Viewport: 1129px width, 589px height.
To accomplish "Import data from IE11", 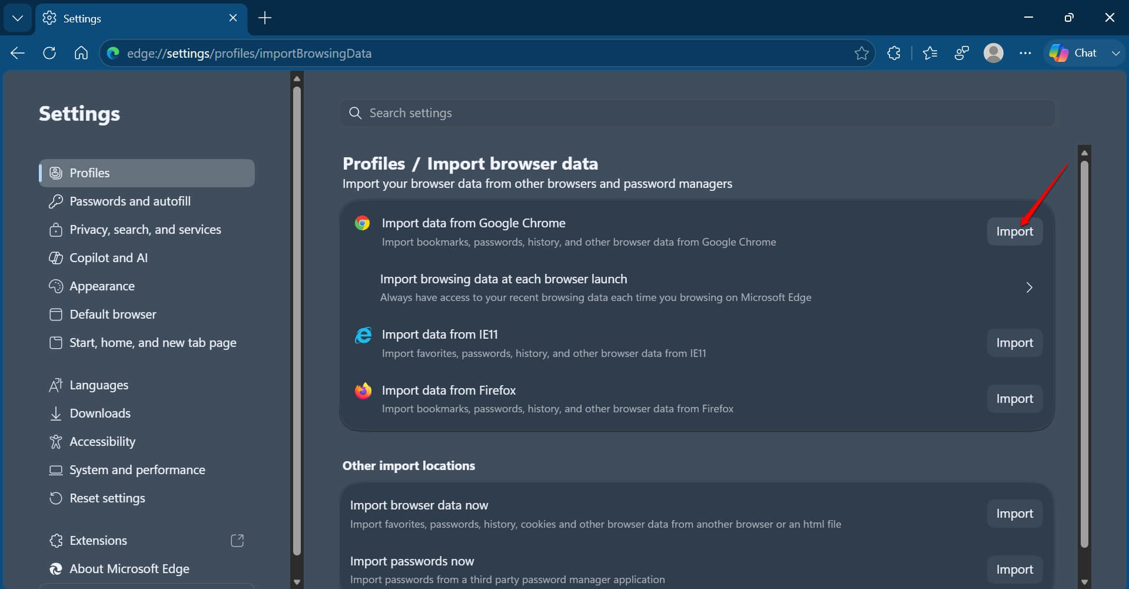I will (1014, 343).
